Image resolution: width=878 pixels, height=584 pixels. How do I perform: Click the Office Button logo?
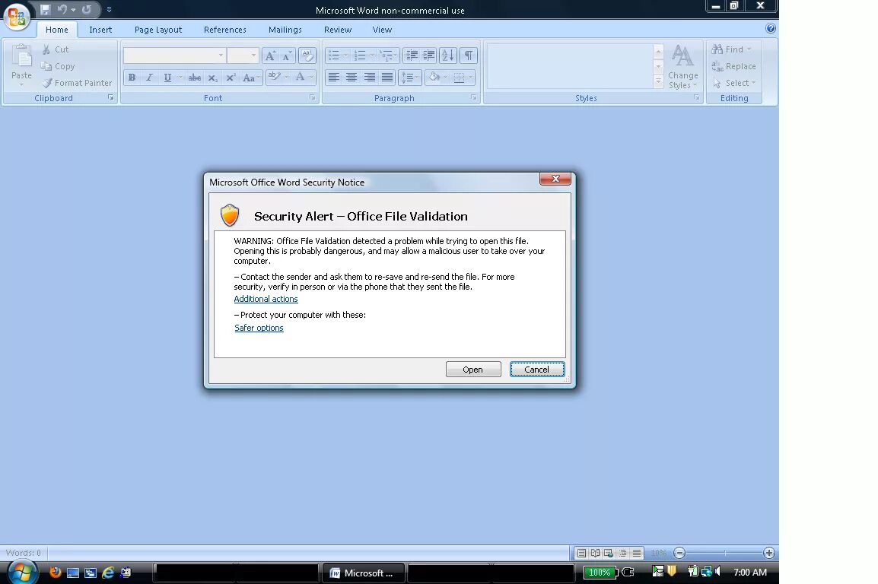(x=17, y=16)
